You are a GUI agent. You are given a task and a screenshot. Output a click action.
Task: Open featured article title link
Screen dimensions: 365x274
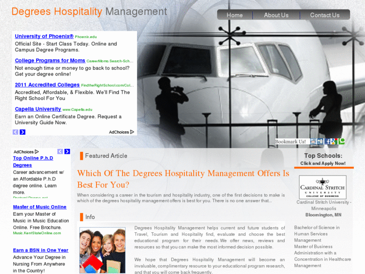(x=183, y=179)
